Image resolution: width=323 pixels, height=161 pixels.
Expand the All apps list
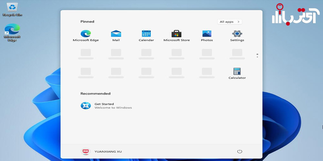click(230, 22)
